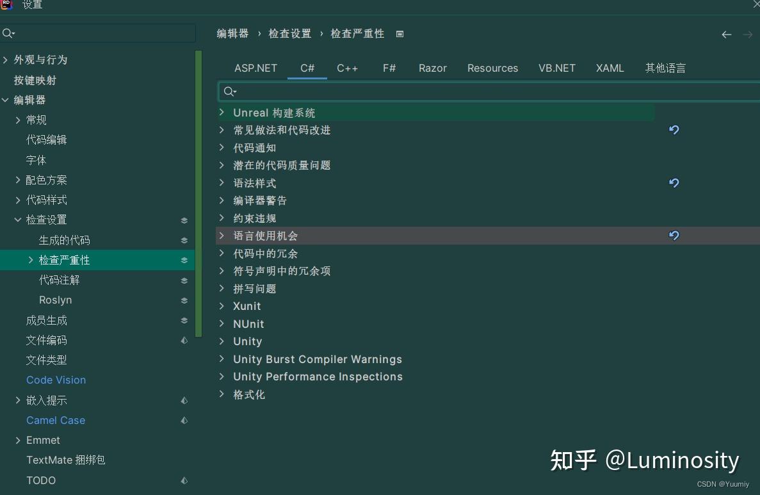Reset 语言使用机会 severity settings

pyautogui.click(x=674, y=236)
